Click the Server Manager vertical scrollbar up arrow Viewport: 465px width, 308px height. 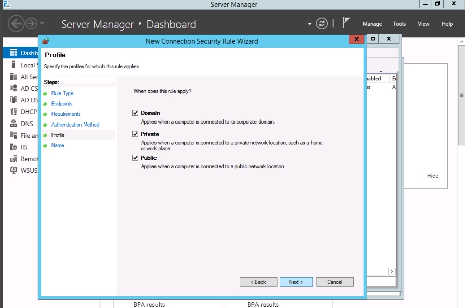(462, 42)
